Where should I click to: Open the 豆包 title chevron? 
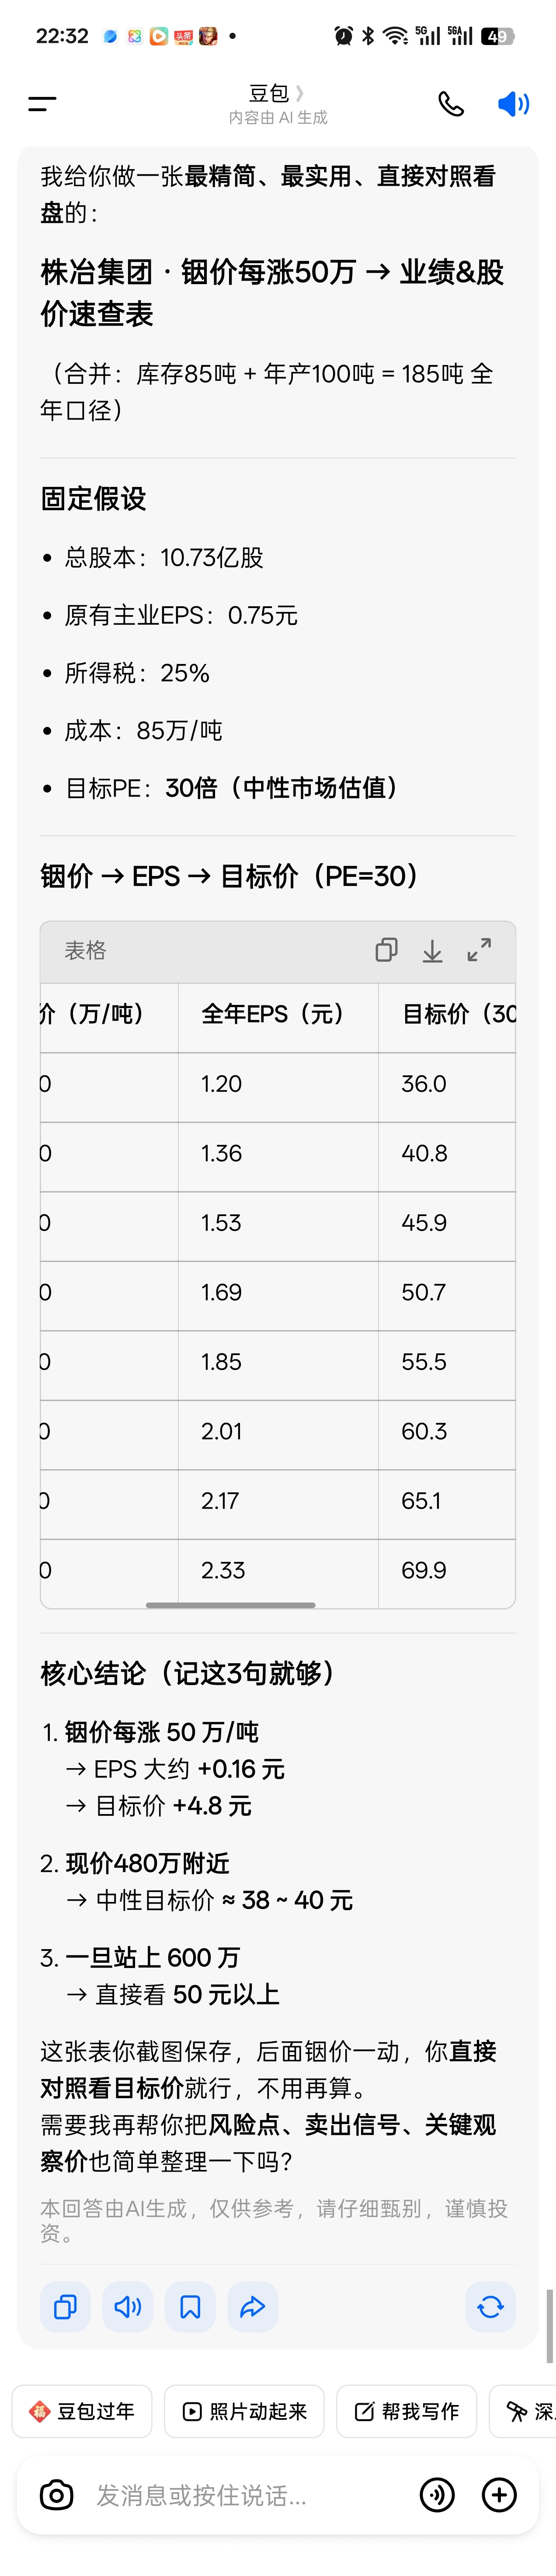tap(299, 93)
